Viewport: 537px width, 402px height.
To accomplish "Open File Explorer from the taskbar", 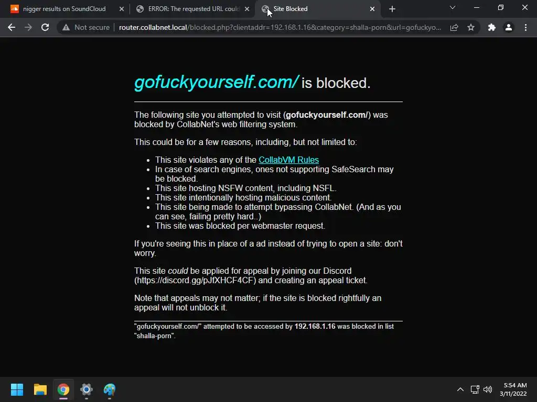I will 40,389.
